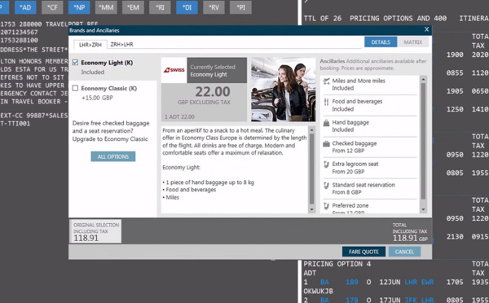The image size is (489, 303).
Task: Click the 'Checked baggage' ancillary text
Action: tap(355, 143)
